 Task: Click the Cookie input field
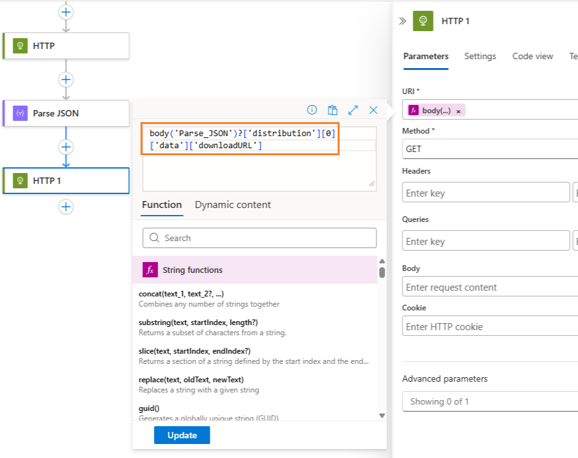[490, 326]
